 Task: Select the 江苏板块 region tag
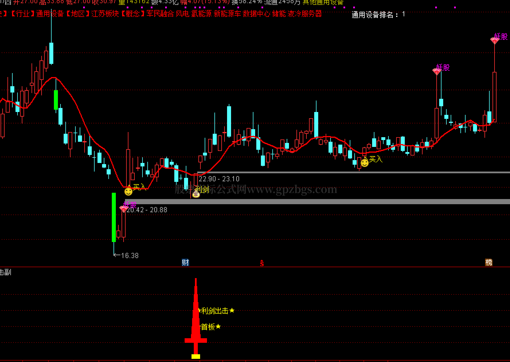[105, 14]
